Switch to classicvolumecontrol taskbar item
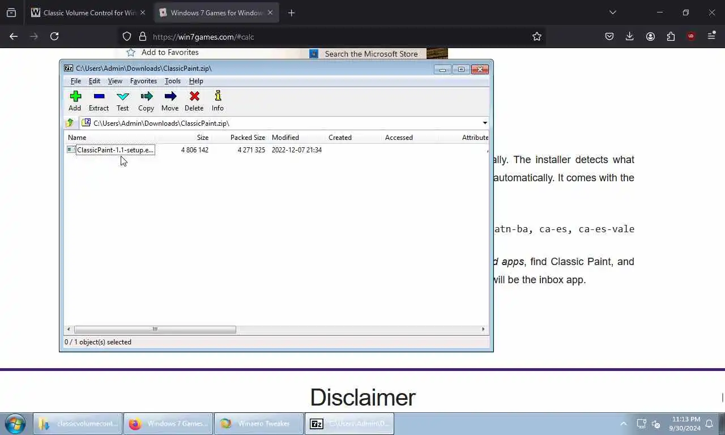The height and width of the screenshot is (435, 725). pos(78,424)
